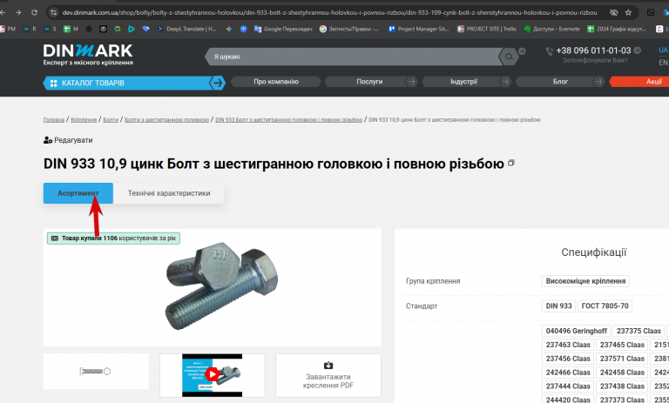Open Блог menu item

tap(560, 82)
